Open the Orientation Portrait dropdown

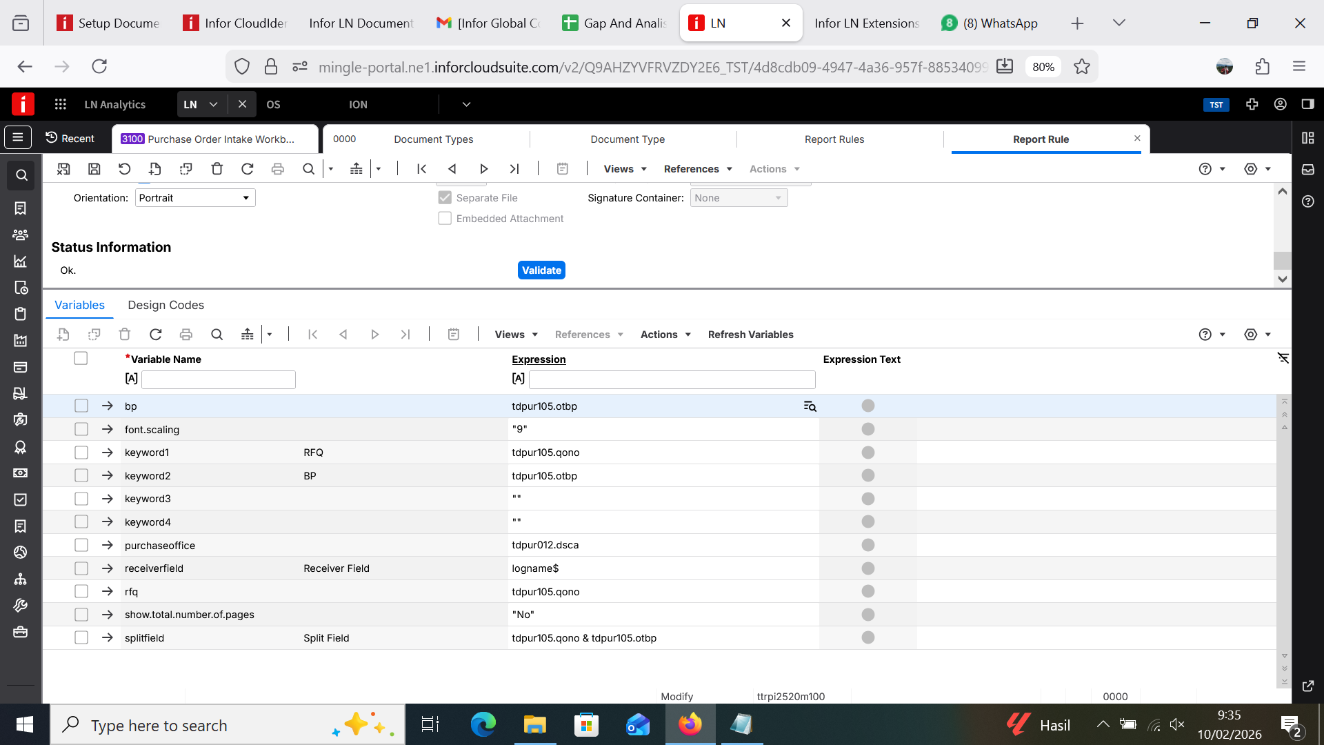point(195,198)
